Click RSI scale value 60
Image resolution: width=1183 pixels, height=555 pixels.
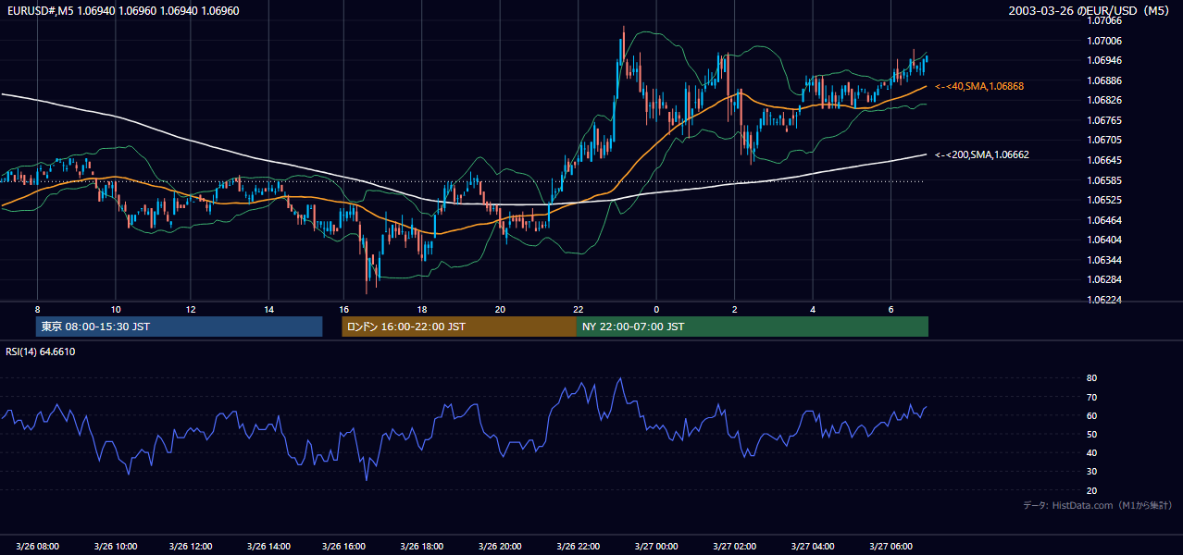click(x=1091, y=415)
